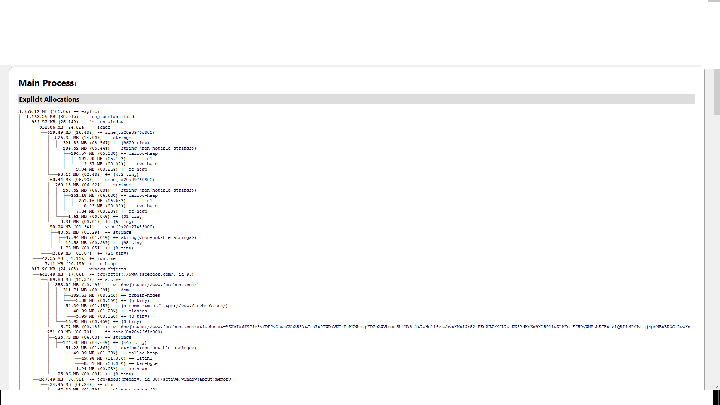This screenshot has height=405, width=720.
Task: Collapse the 251.18 MB malloc-heap entry
Action: [142, 196]
